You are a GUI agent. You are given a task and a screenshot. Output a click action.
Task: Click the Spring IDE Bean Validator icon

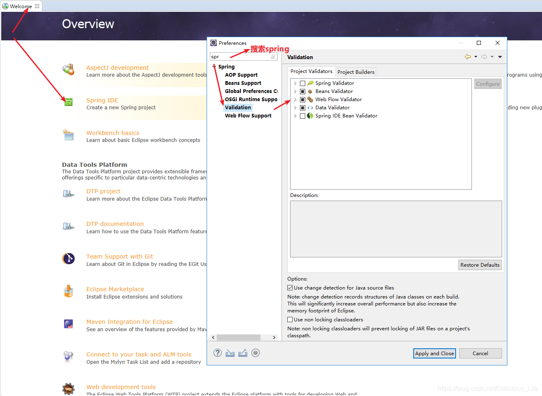310,116
